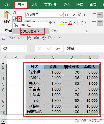Apply red font color A
This screenshot has width=104, height=124.
[x=70, y=23]
